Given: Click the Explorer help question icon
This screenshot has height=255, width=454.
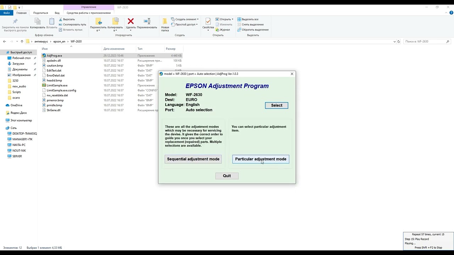Looking at the screenshot, I should pyautogui.click(x=452, y=13).
